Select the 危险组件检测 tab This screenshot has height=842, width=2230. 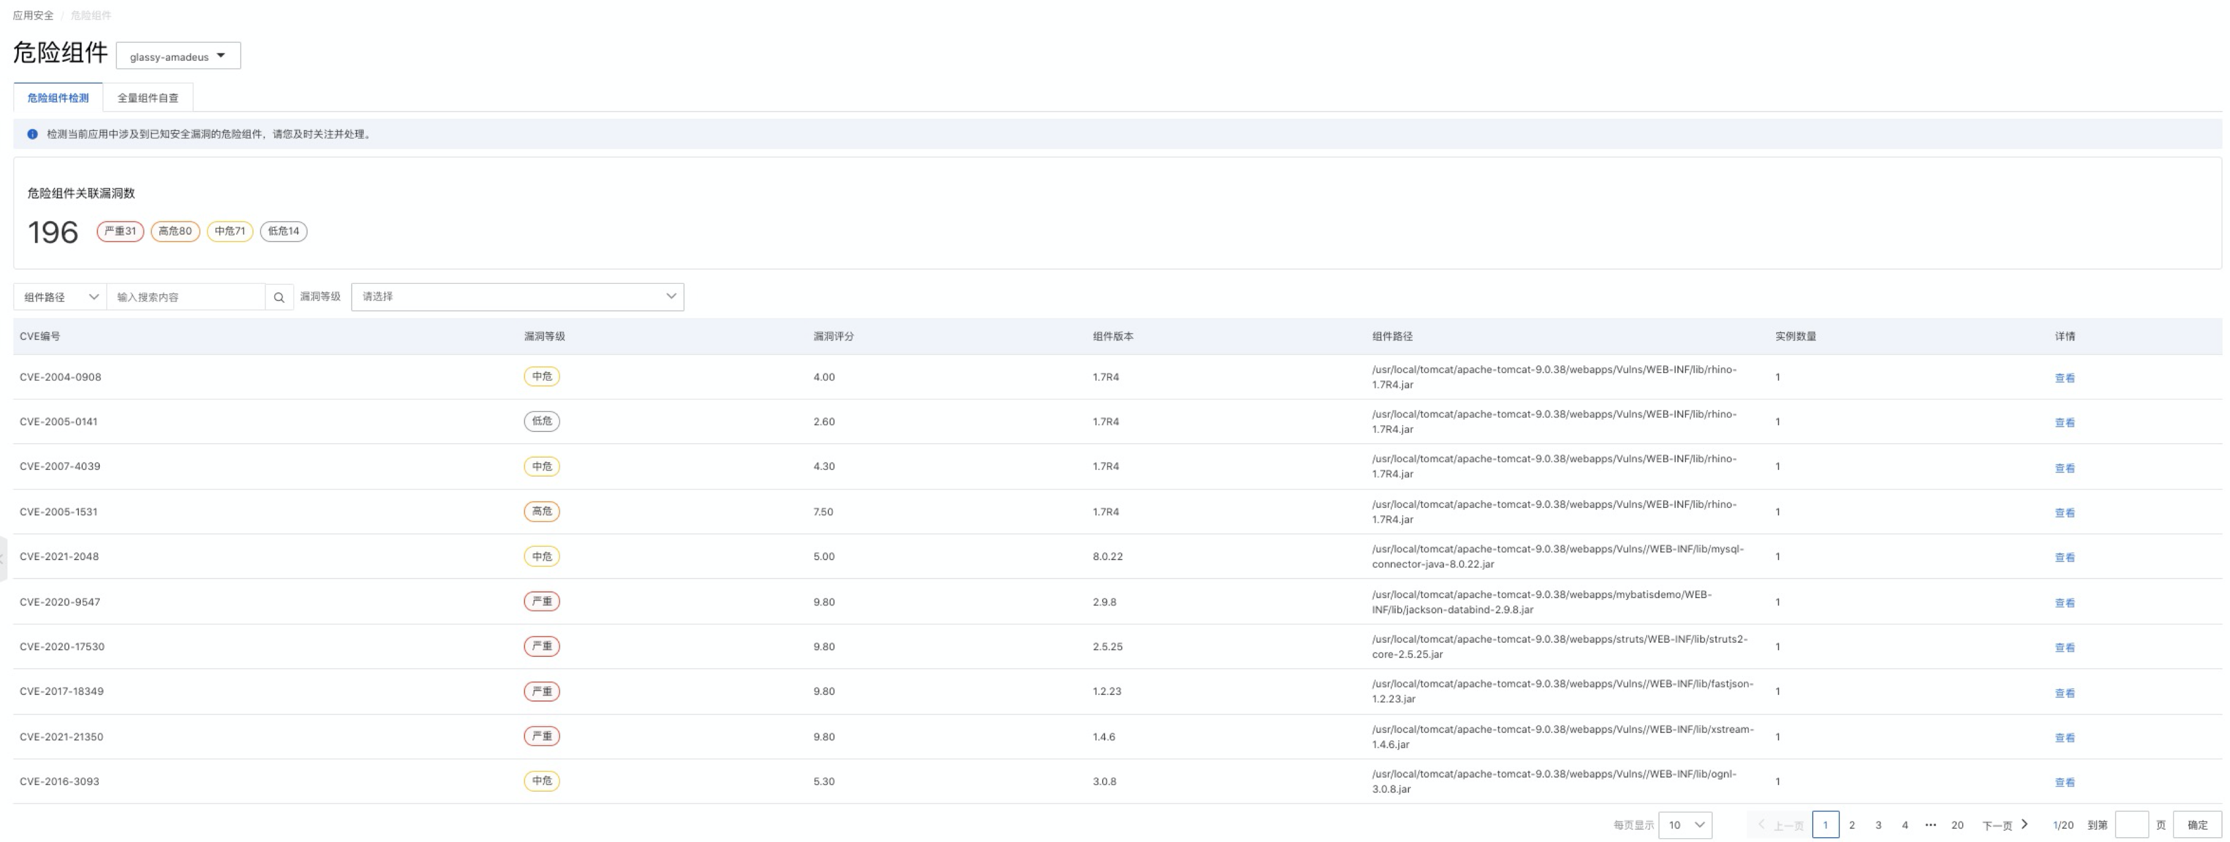[x=58, y=98]
